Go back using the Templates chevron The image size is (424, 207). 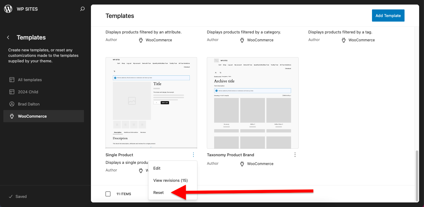point(8,37)
